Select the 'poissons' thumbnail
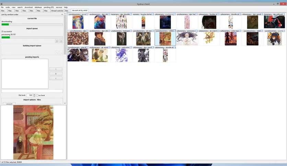 pos(187,37)
